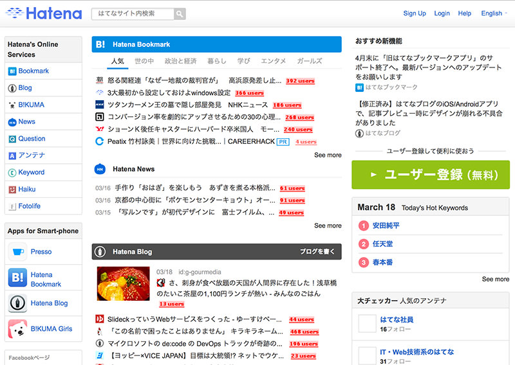The height and width of the screenshot is (365, 515).
Task: Open the Slideckっていう Webサービス post
Action: [x=194, y=319]
